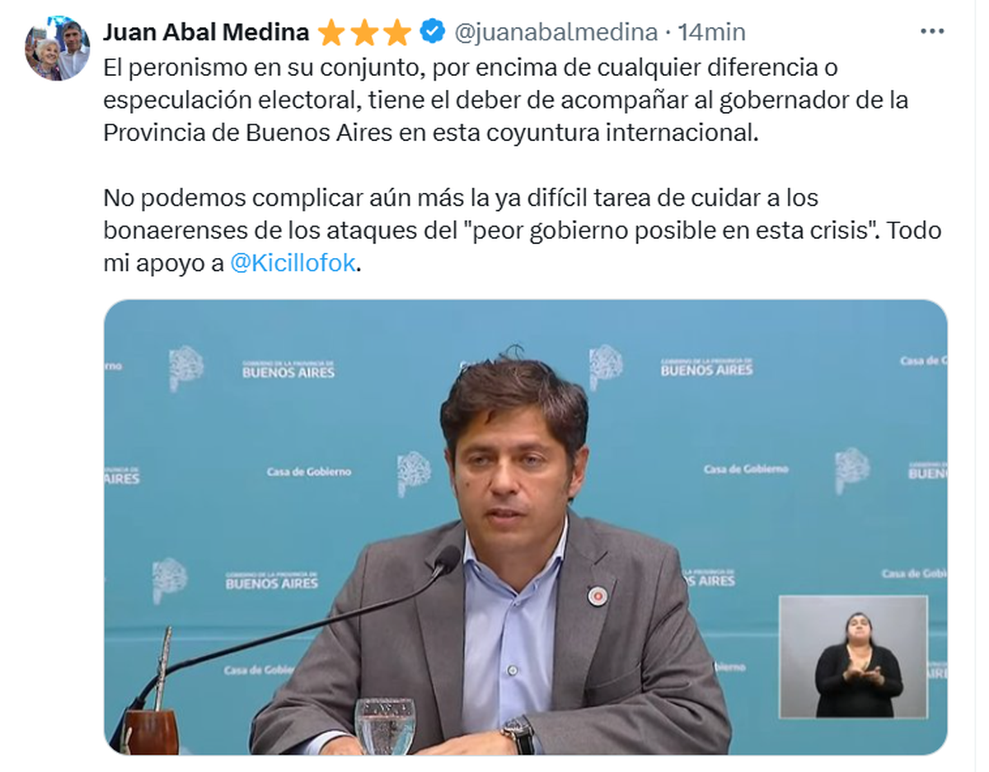Open the tweet via 14min timestamp
Viewport: 989px width, 772px height.
click(x=711, y=32)
